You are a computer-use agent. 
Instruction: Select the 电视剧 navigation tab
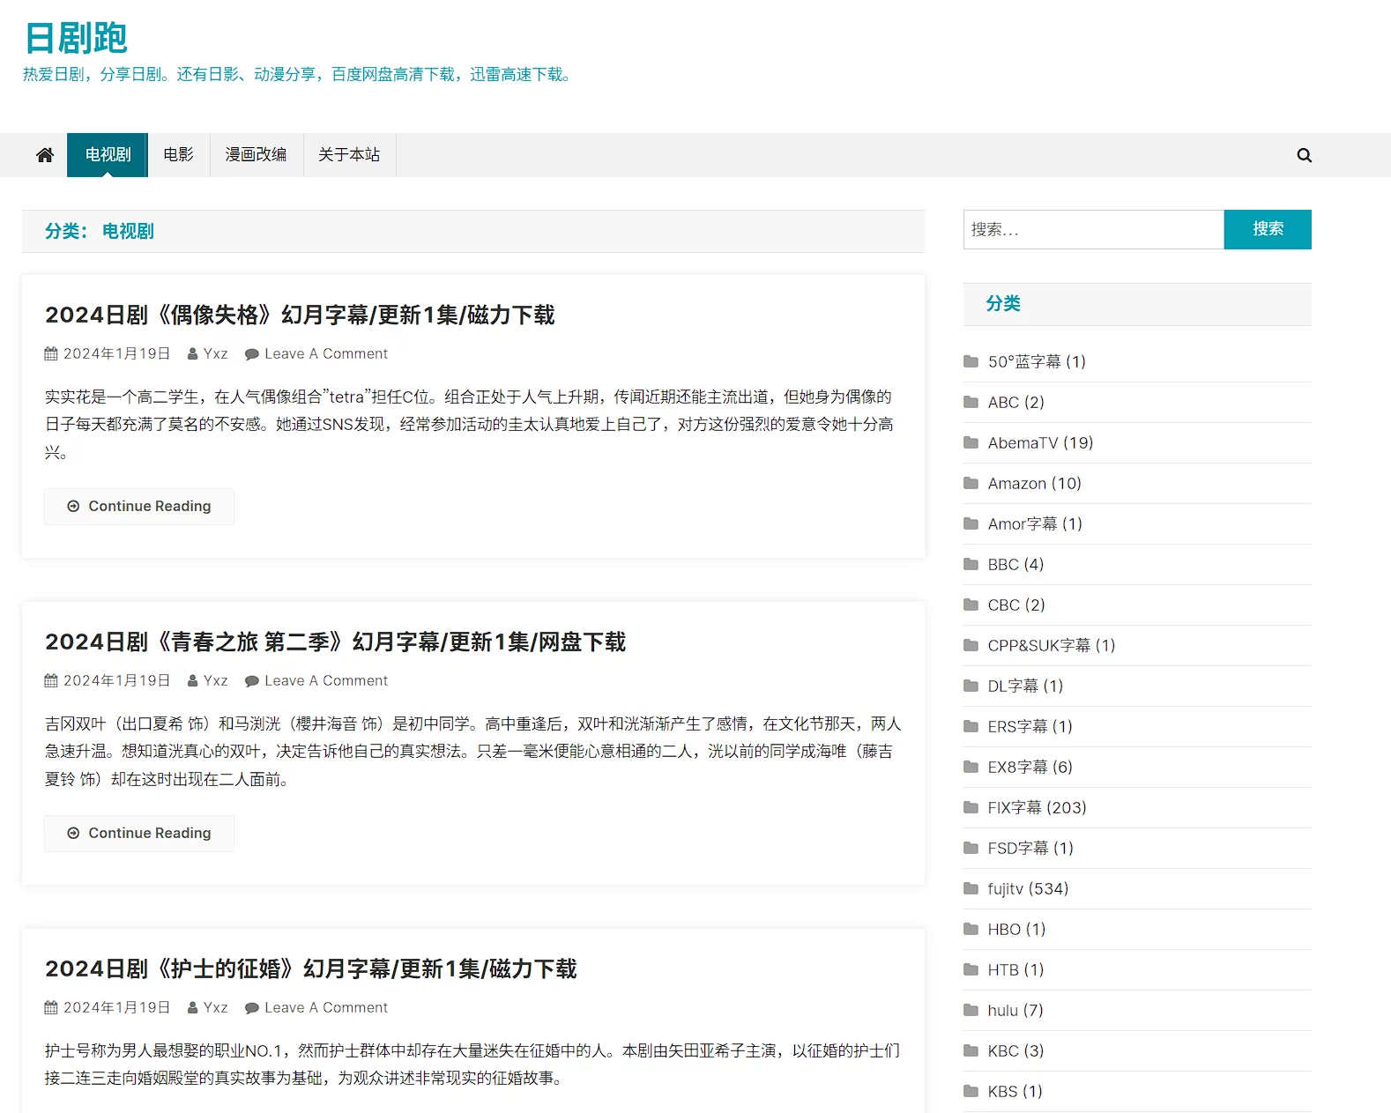108,155
